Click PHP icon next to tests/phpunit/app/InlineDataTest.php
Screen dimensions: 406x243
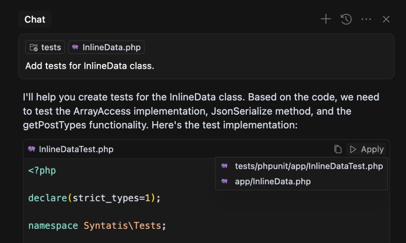pyautogui.click(x=225, y=166)
